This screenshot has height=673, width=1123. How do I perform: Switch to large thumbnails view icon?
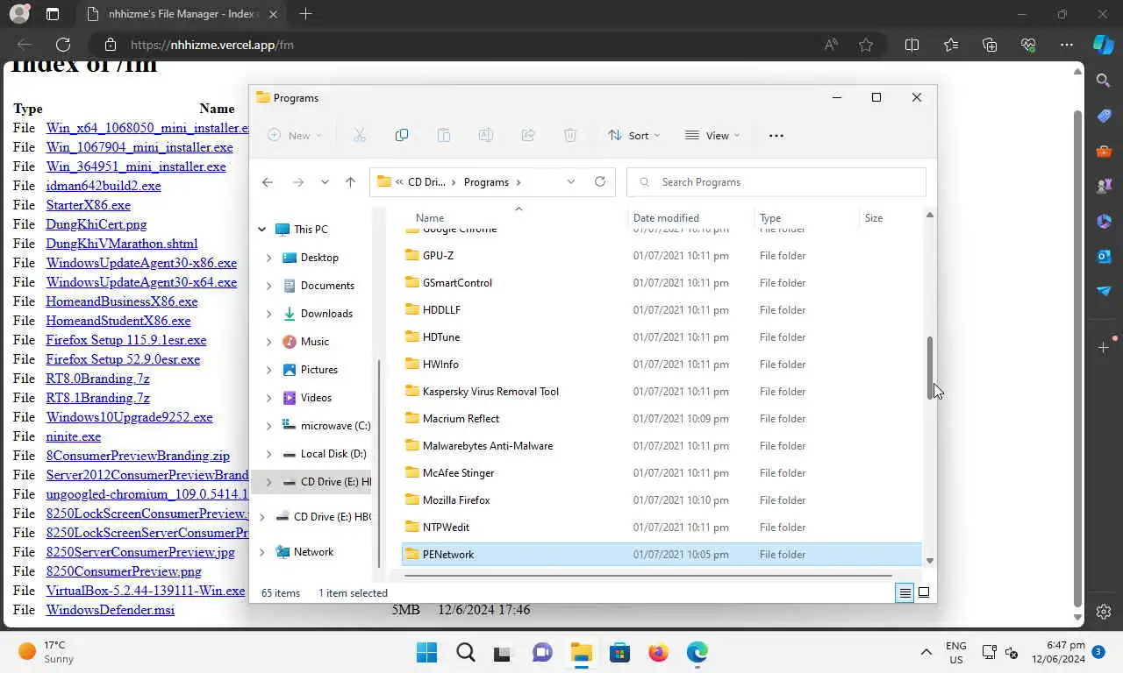point(924,592)
